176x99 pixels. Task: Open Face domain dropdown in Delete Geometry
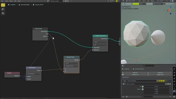pyautogui.click(x=100, y=42)
